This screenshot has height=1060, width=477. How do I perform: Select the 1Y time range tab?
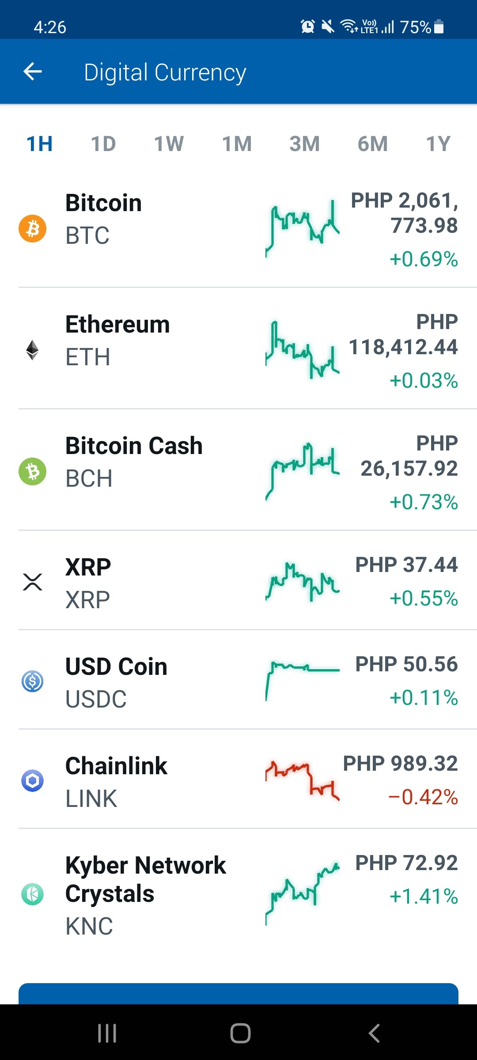(x=438, y=144)
